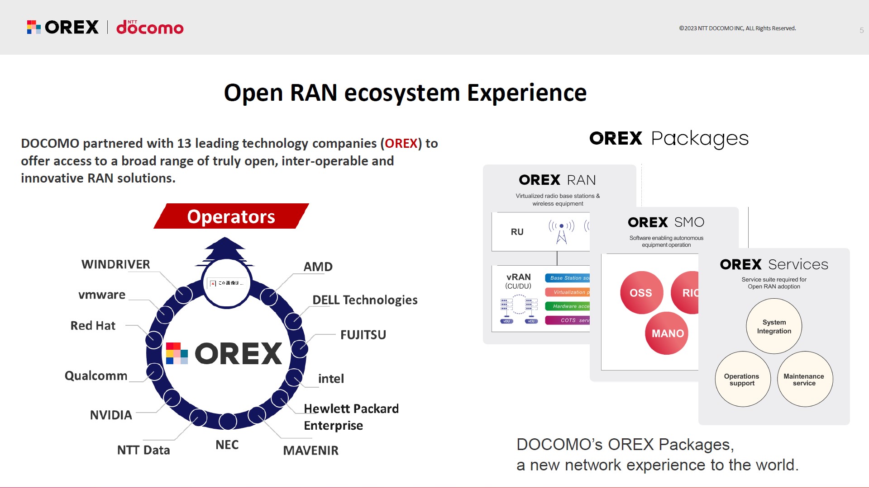Click the green Hardware accelerator bar

pyautogui.click(x=568, y=306)
